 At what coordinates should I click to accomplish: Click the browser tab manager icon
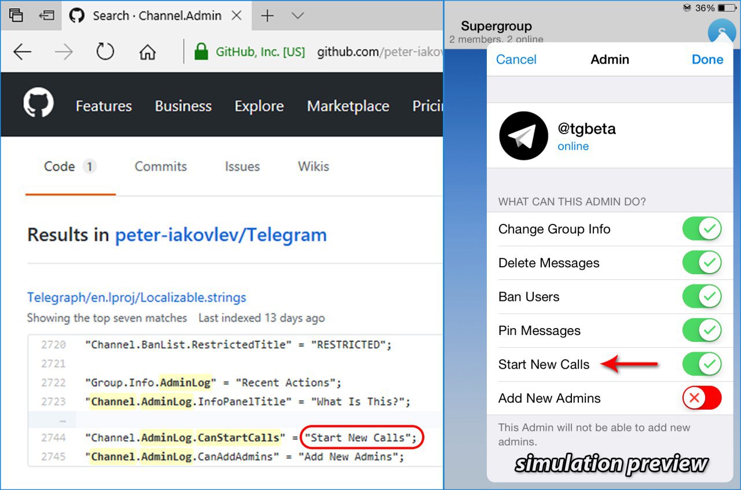(16, 16)
